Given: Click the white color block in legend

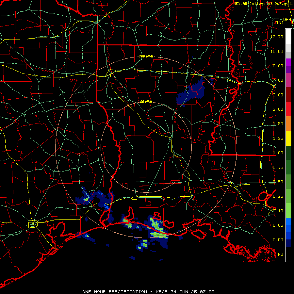Looking at the screenshot, I should (288, 37).
